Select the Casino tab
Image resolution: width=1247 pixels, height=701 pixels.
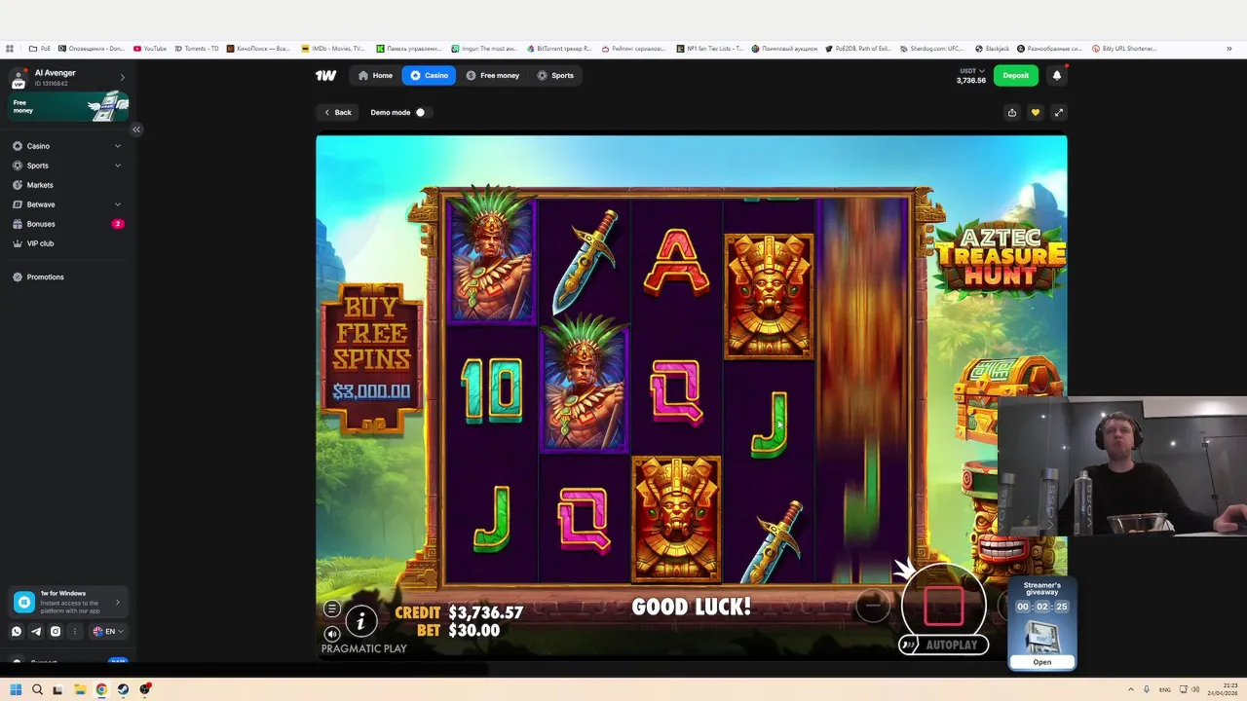[x=429, y=75]
